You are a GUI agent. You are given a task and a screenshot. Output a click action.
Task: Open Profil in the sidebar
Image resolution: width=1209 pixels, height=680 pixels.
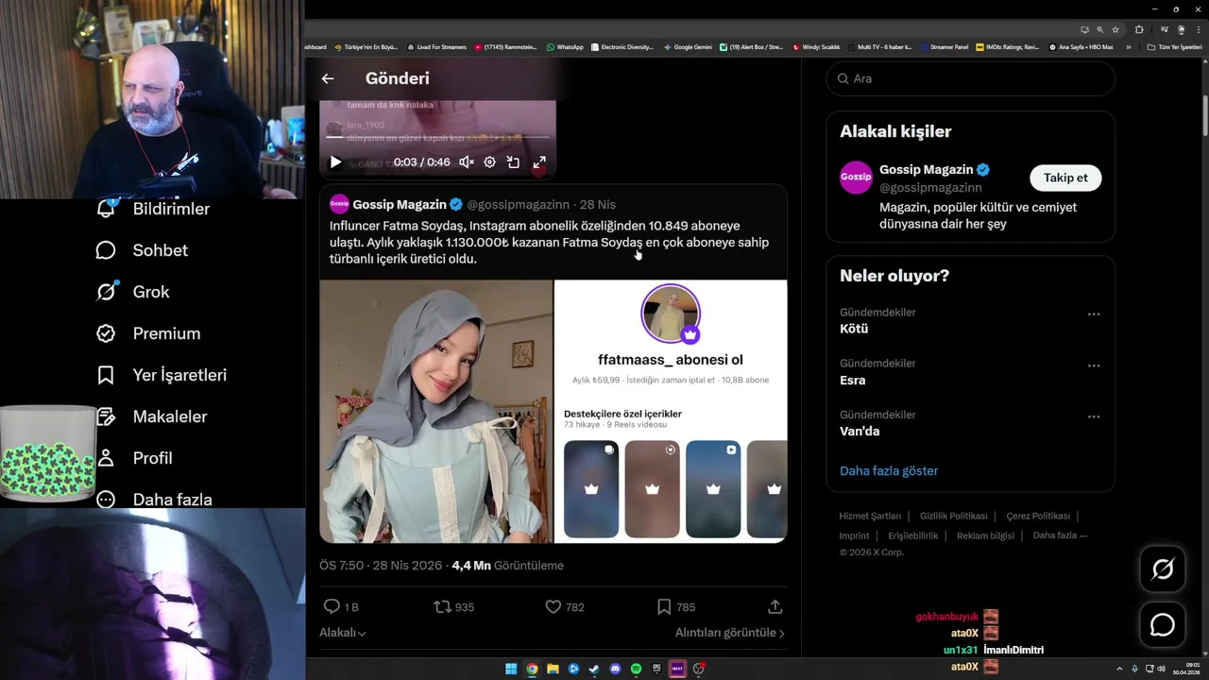pyautogui.click(x=134, y=458)
